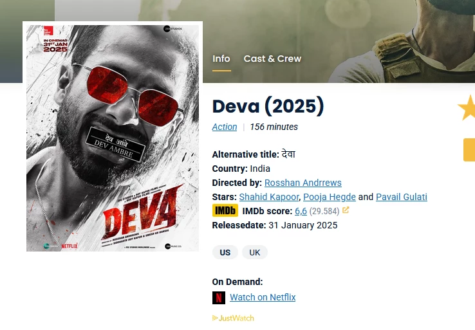Click the JustWatch logo

coord(233,318)
